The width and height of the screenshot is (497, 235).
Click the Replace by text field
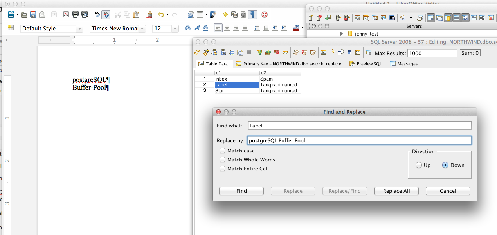(360, 140)
